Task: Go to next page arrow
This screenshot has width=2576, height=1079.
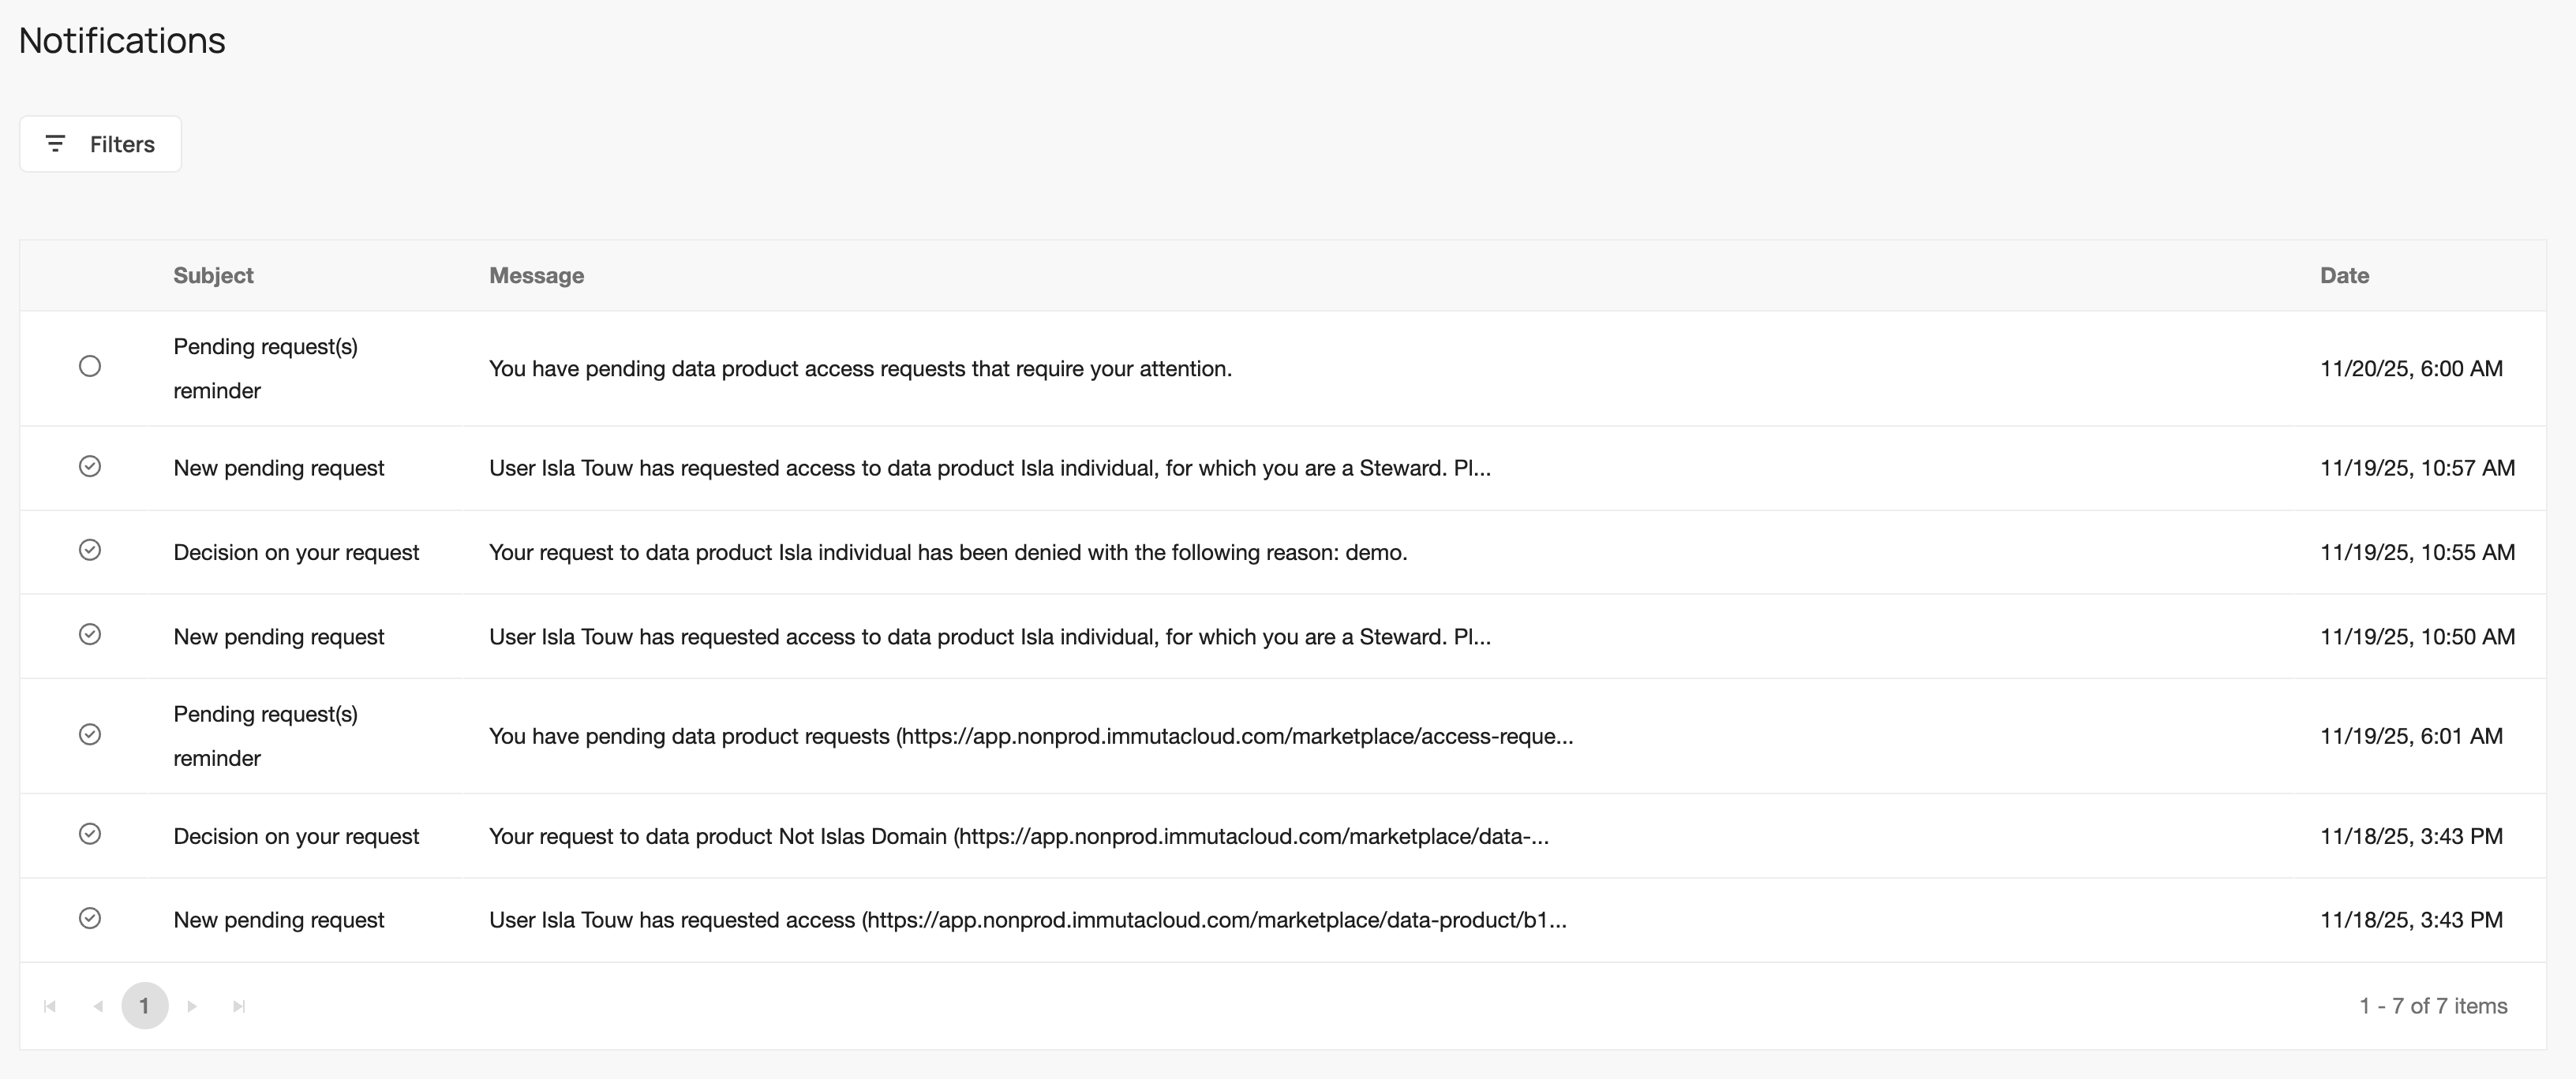Action: 192,1006
